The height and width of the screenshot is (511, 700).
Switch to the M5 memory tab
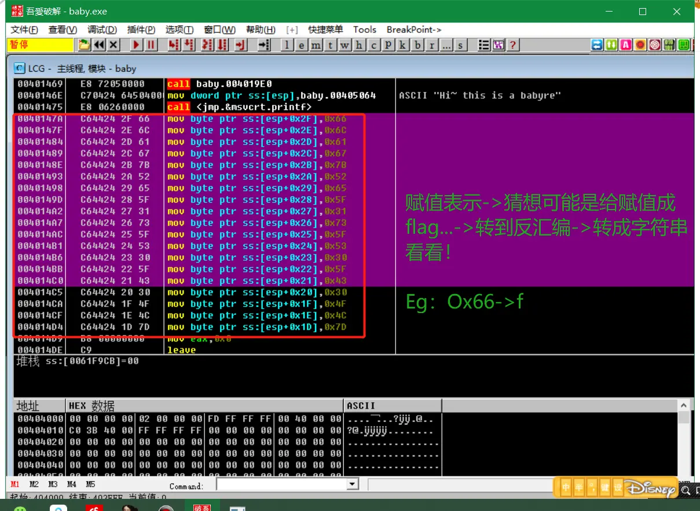90,484
